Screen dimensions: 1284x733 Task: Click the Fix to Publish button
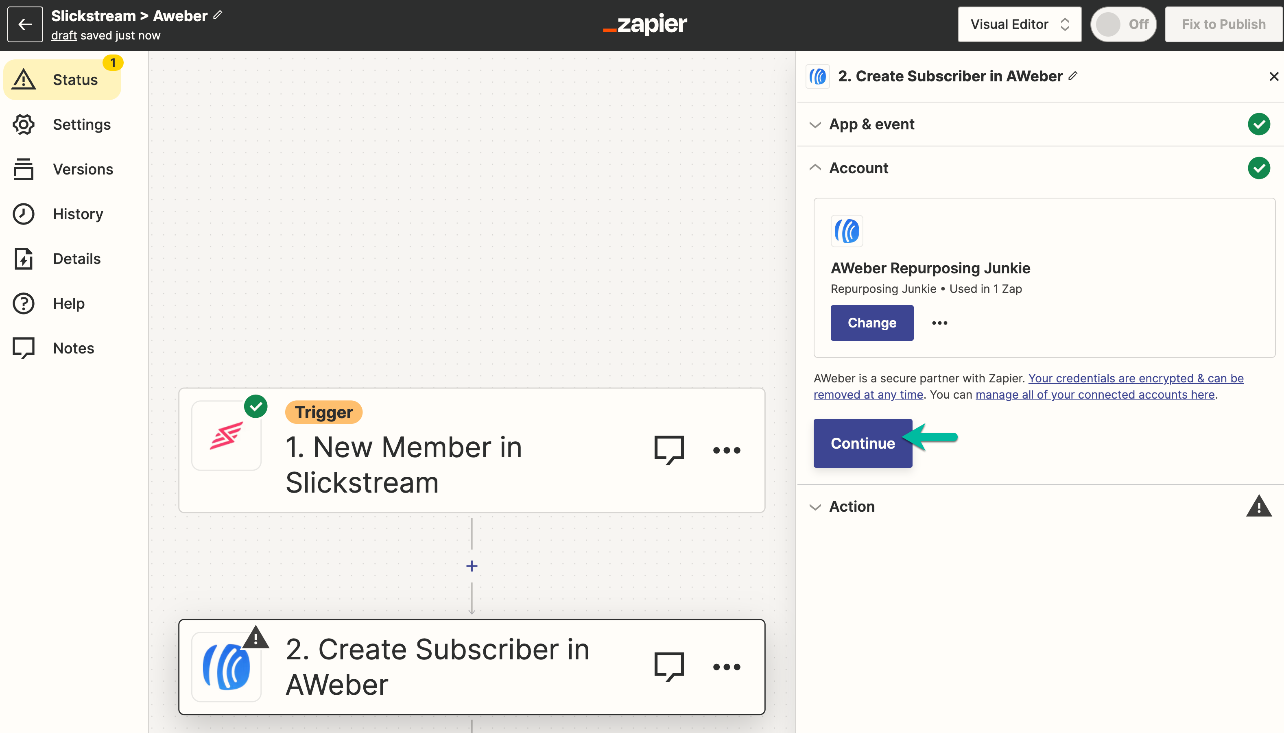click(1223, 24)
